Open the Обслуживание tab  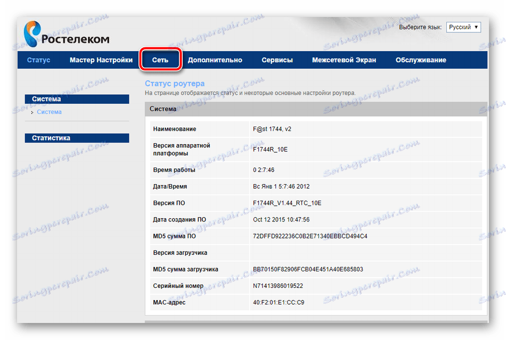pyautogui.click(x=420, y=60)
